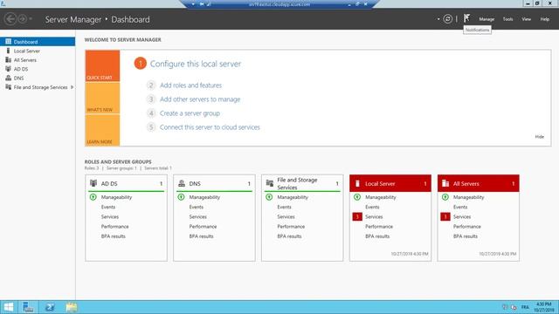Viewport: 559px width, 314px height.
Task: Click the Windows Start button
Action: point(9,307)
